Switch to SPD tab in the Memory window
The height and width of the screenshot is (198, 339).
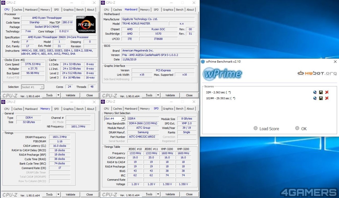(x=56, y=109)
